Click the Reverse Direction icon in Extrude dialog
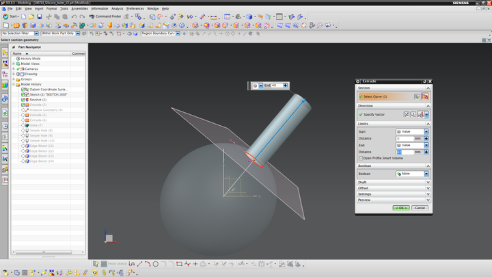The image size is (492, 277). (x=407, y=115)
